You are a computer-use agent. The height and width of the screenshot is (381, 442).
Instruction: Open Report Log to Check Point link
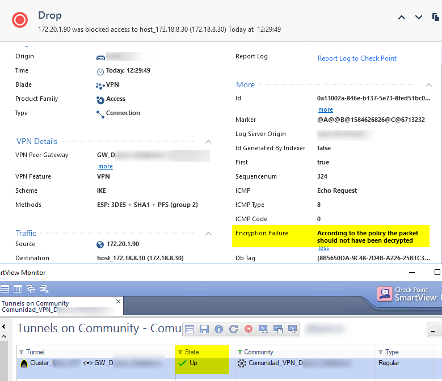click(357, 58)
